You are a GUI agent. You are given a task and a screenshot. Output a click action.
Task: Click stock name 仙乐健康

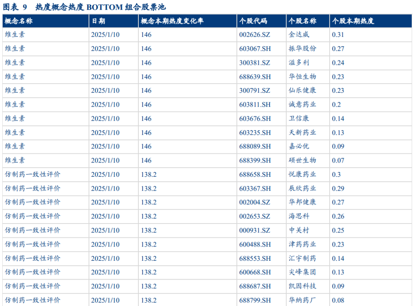pos(302,90)
